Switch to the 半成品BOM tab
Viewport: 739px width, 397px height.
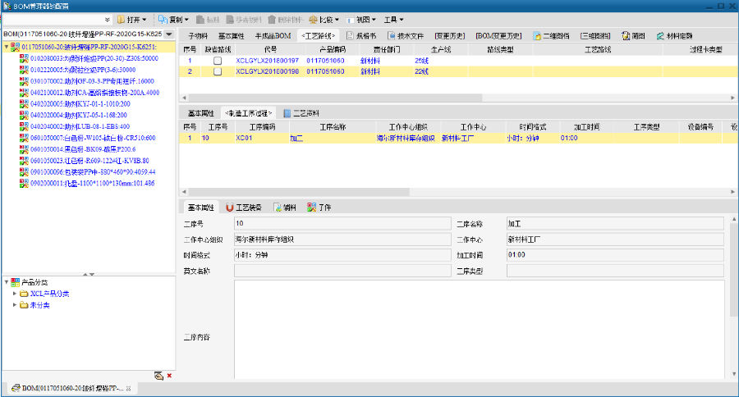[272, 36]
